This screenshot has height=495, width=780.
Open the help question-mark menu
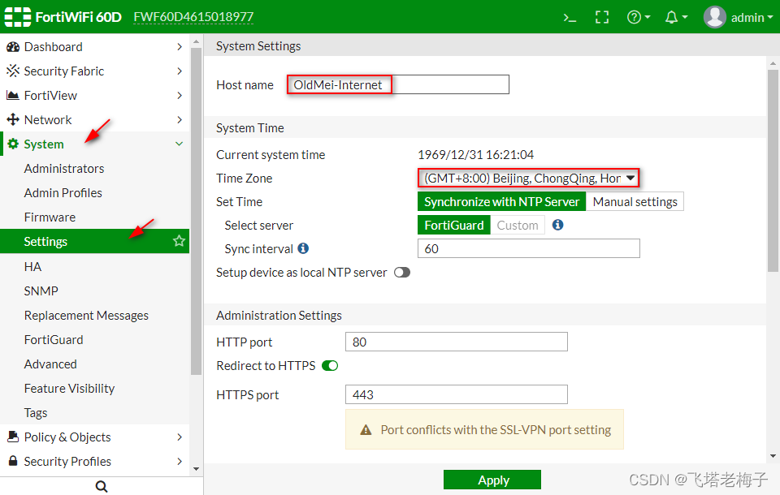pos(639,17)
